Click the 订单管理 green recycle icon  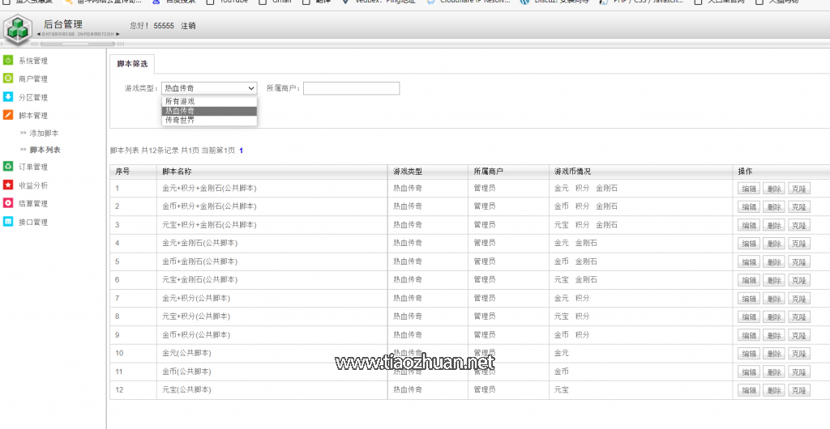point(8,167)
